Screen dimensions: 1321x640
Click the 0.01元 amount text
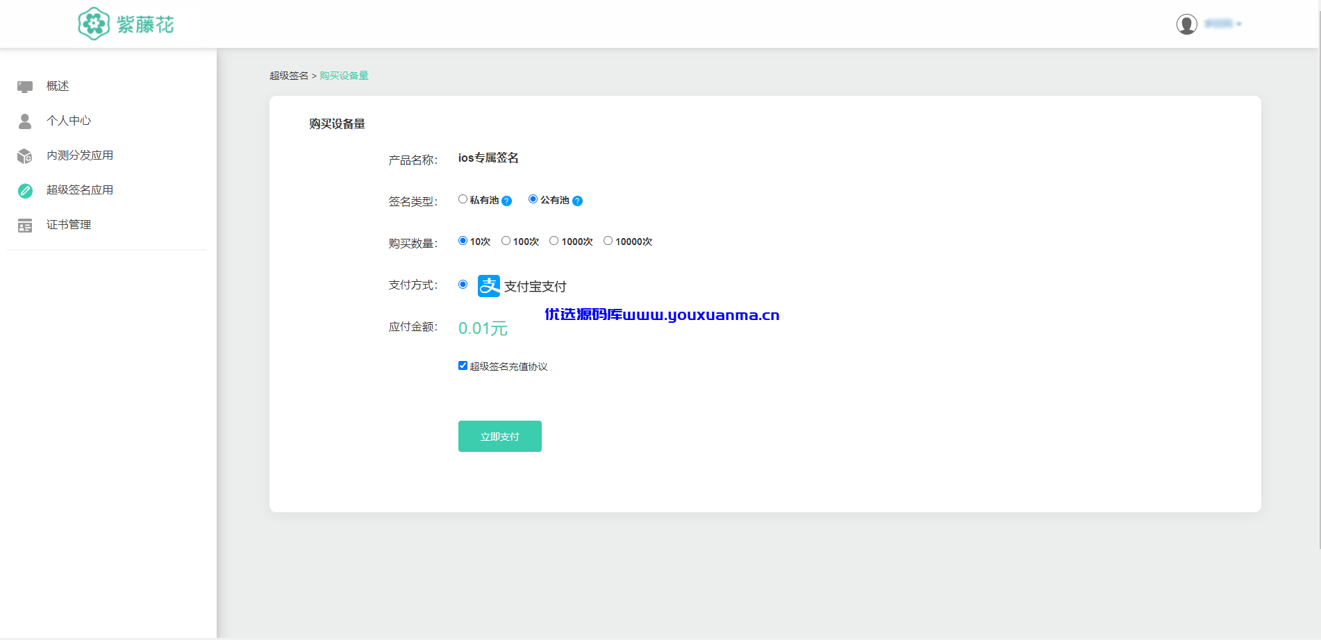click(483, 328)
